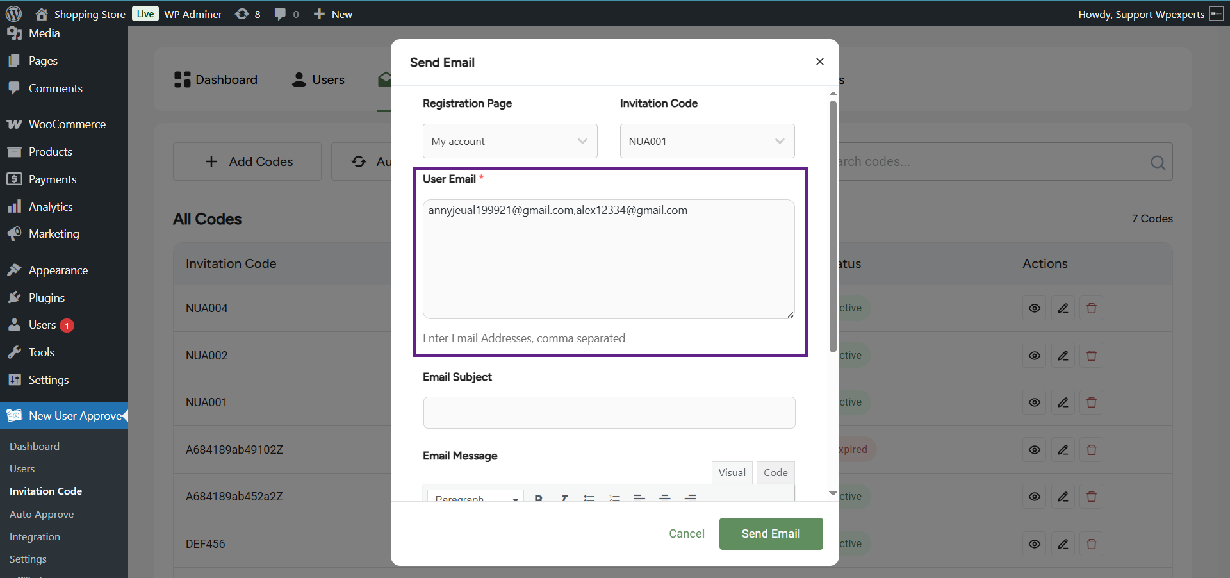The width and height of the screenshot is (1230, 578).
Task: Click the Email Subject field
Action: [x=609, y=413]
